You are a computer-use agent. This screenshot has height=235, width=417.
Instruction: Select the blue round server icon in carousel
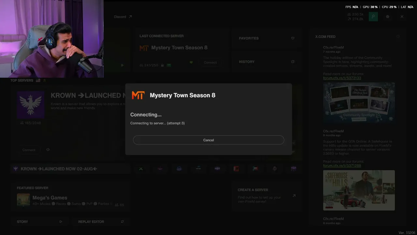pyautogui.click(x=179, y=169)
